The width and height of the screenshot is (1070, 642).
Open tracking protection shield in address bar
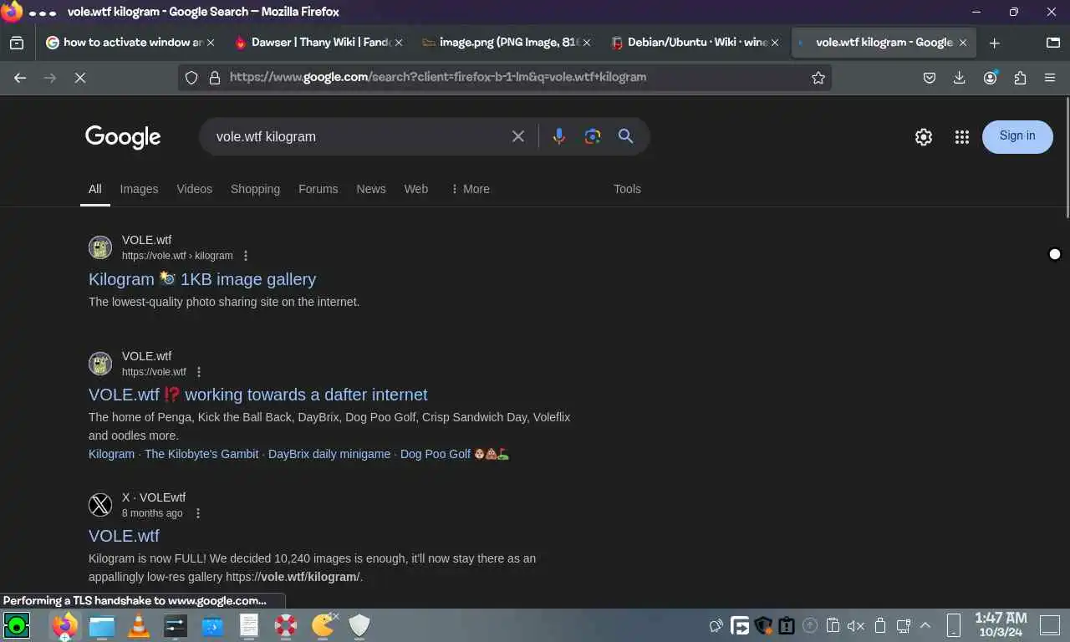click(191, 78)
